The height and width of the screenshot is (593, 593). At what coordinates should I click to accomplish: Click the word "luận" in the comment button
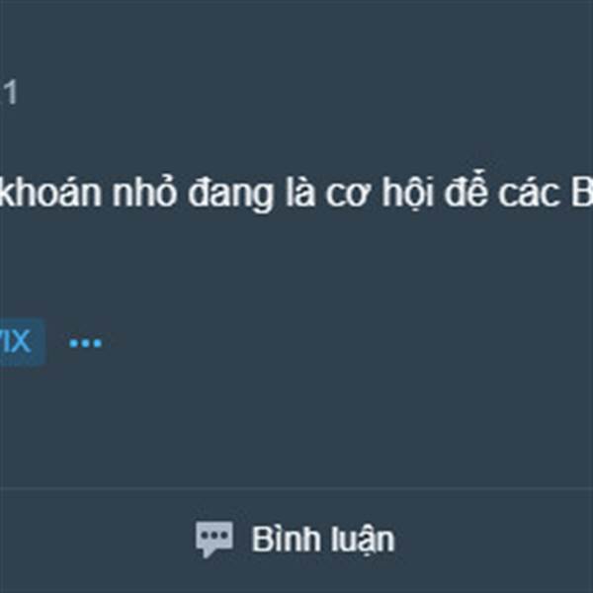pos(363,541)
